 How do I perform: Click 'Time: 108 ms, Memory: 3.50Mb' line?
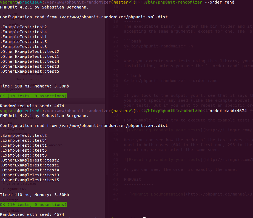[x=35, y=86]
